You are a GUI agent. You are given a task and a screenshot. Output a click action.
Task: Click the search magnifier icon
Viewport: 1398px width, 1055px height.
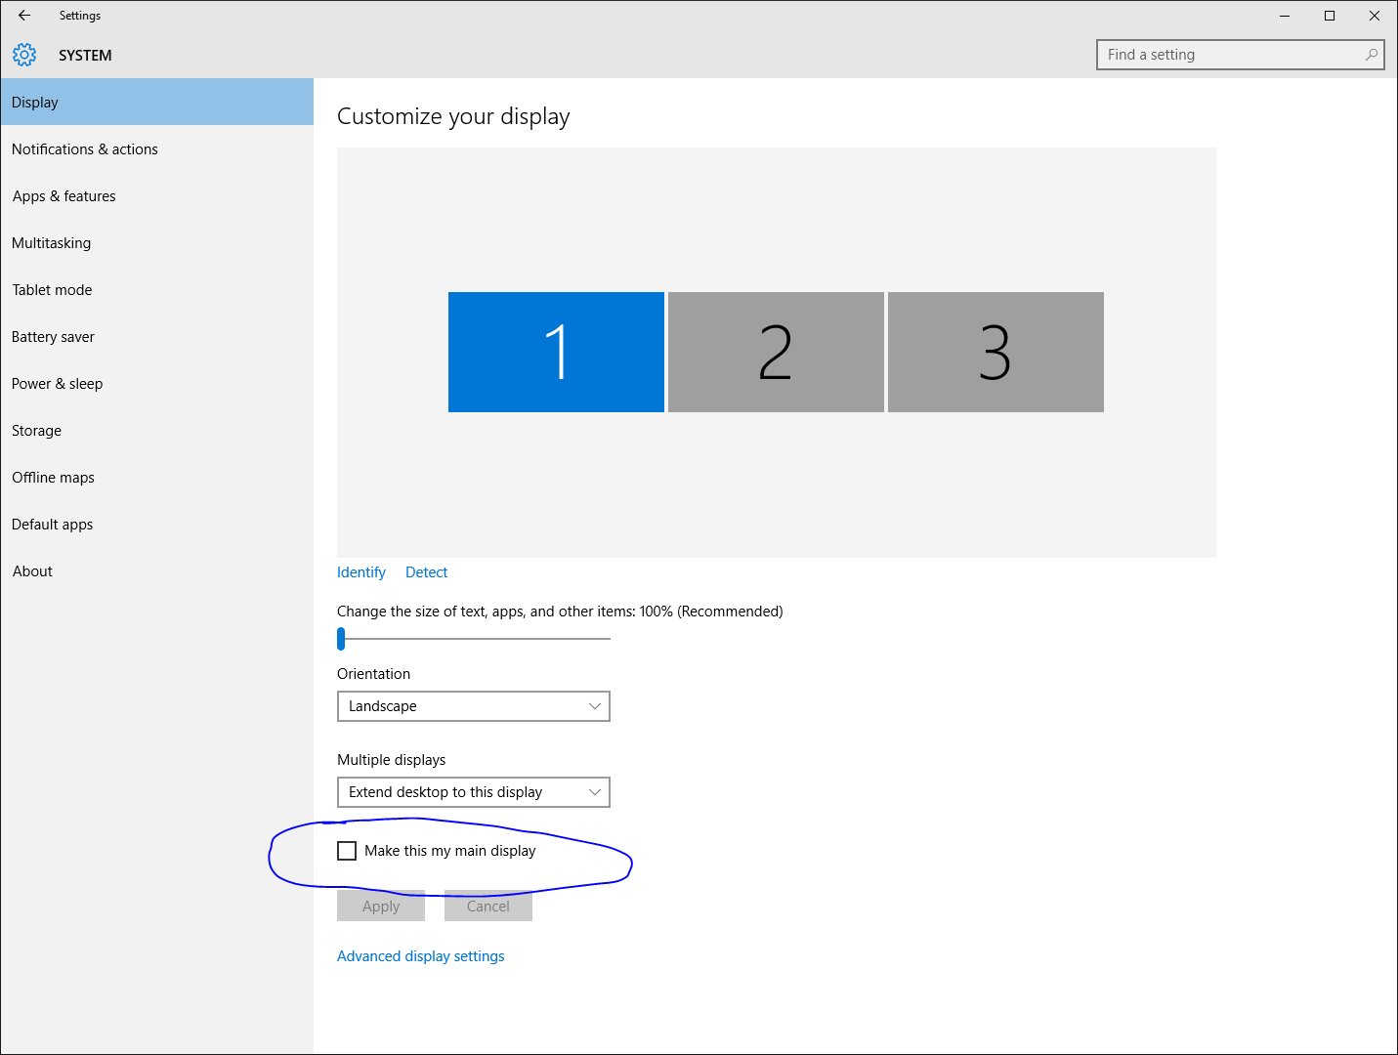coord(1372,55)
